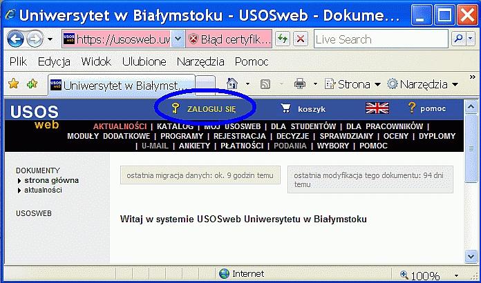This screenshot has height=283, width=481.
Task: Select strona główna in sidebar
Action: pyautogui.click(x=52, y=180)
